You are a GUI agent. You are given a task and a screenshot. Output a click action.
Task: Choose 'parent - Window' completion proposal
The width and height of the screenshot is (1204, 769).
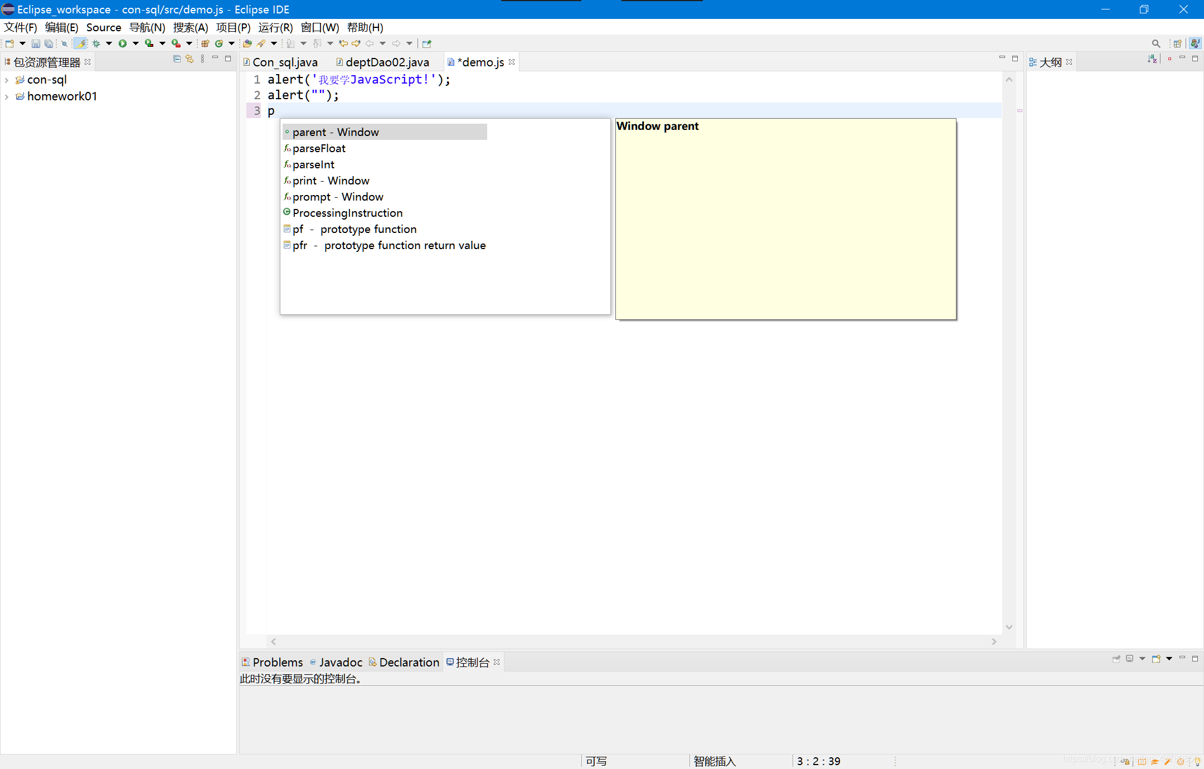tap(385, 132)
